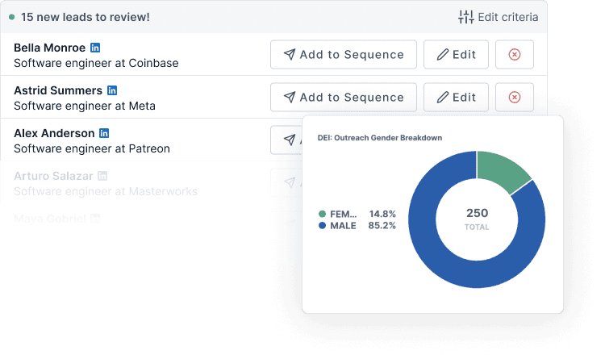Screen dimensions: 605x359
Task: Remove Bella Monroe with red X icon
Action: [x=515, y=55]
